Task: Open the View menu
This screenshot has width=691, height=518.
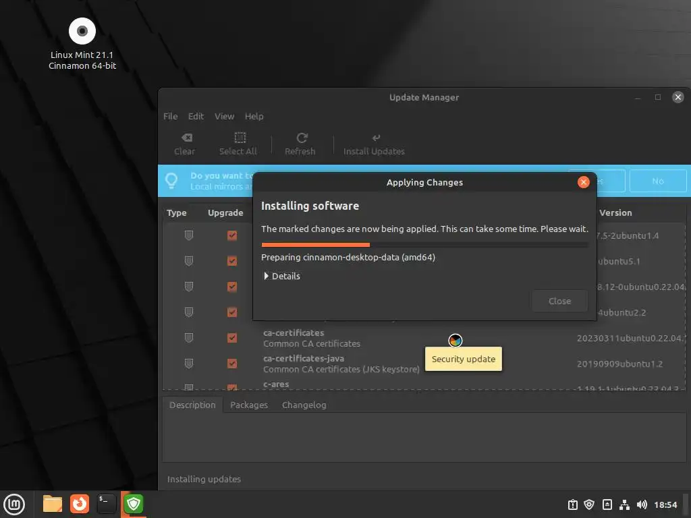Action: point(224,116)
